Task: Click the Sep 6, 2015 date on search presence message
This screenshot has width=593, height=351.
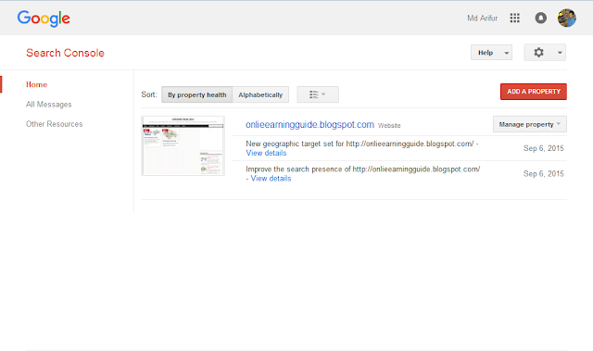Action: pos(544,174)
